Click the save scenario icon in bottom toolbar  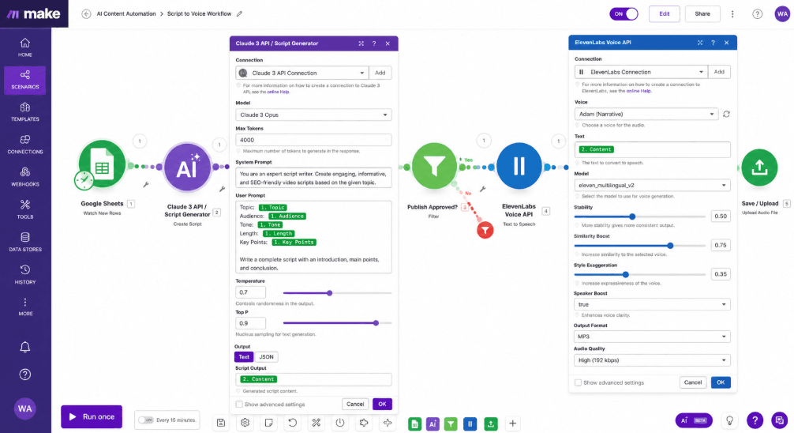(221, 423)
